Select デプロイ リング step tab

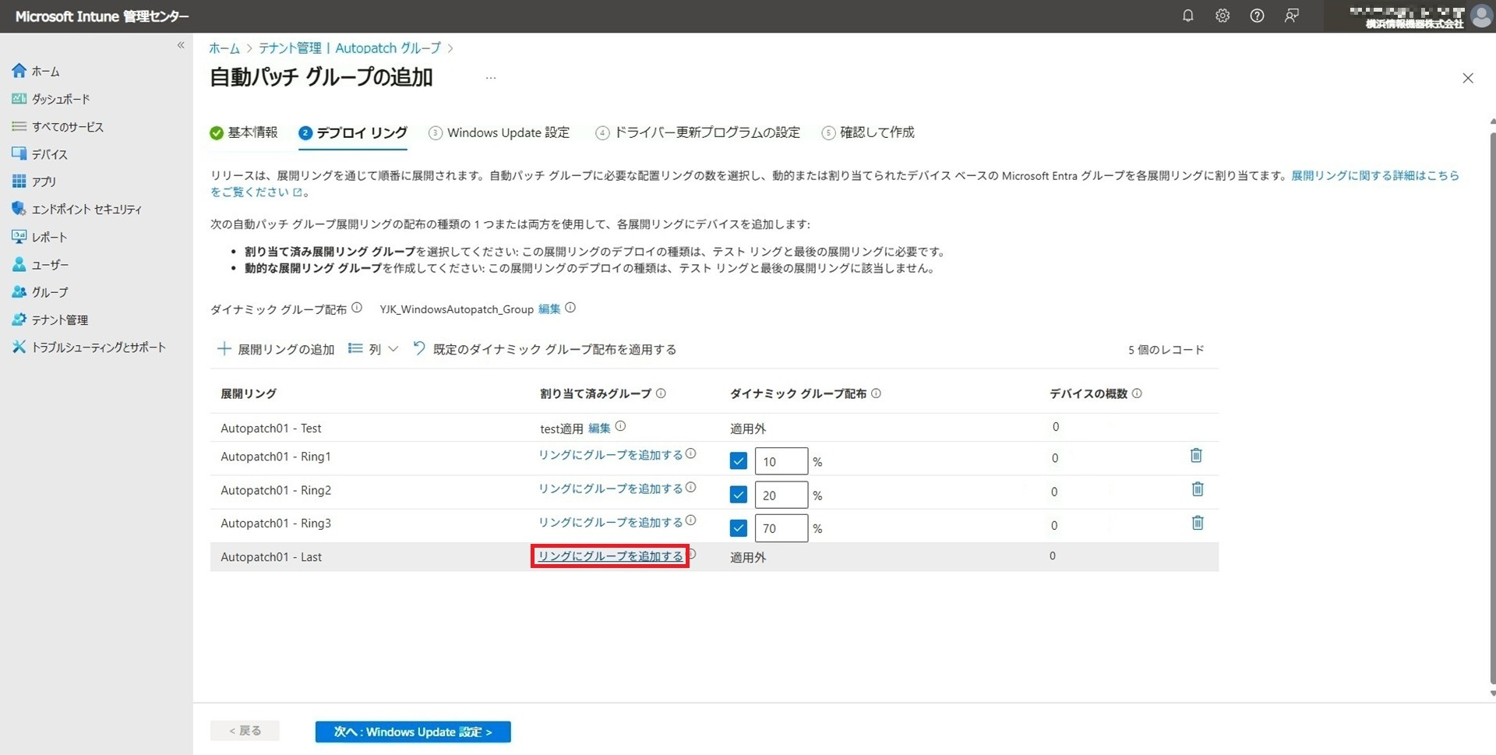pos(353,132)
